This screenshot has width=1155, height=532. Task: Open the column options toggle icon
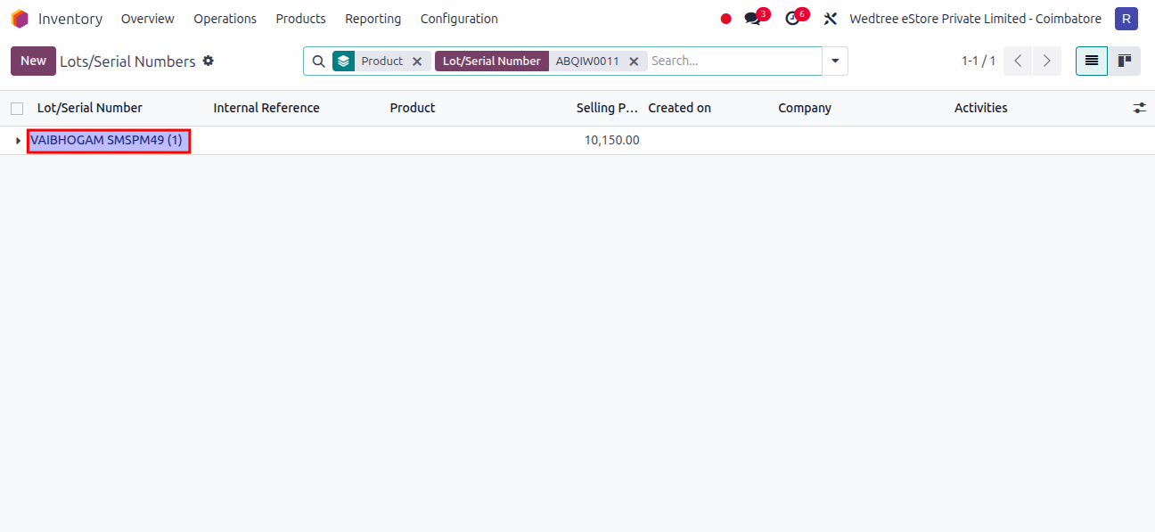(x=1139, y=107)
